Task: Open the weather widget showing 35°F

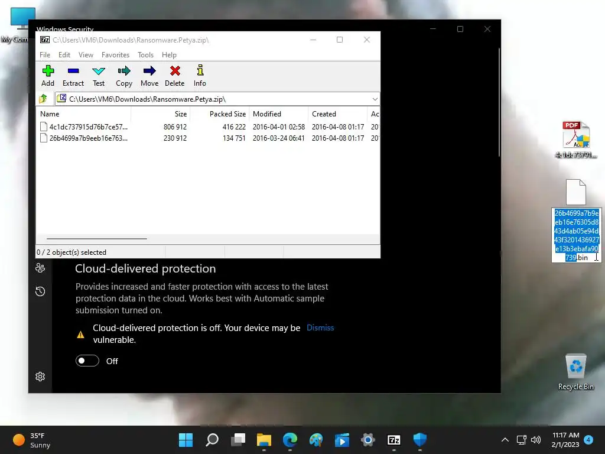Action: (x=32, y=440)
